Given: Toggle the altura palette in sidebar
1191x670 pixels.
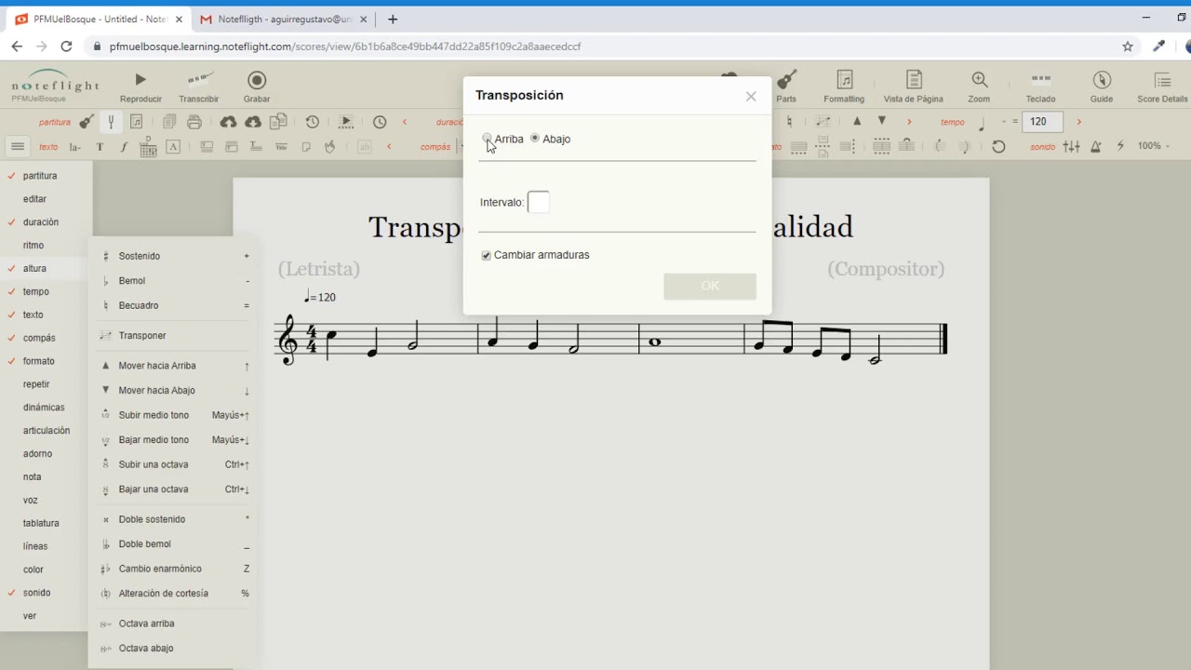Looking at the screenshot, I should 35,268.
